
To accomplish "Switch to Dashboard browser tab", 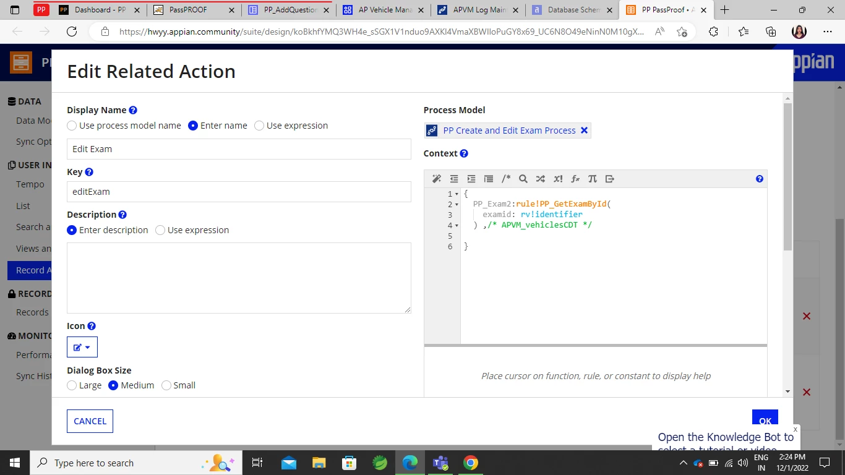I will point(100,10).
